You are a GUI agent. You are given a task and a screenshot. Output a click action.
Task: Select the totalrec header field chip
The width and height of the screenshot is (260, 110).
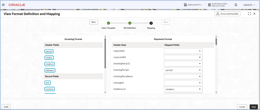49,58
